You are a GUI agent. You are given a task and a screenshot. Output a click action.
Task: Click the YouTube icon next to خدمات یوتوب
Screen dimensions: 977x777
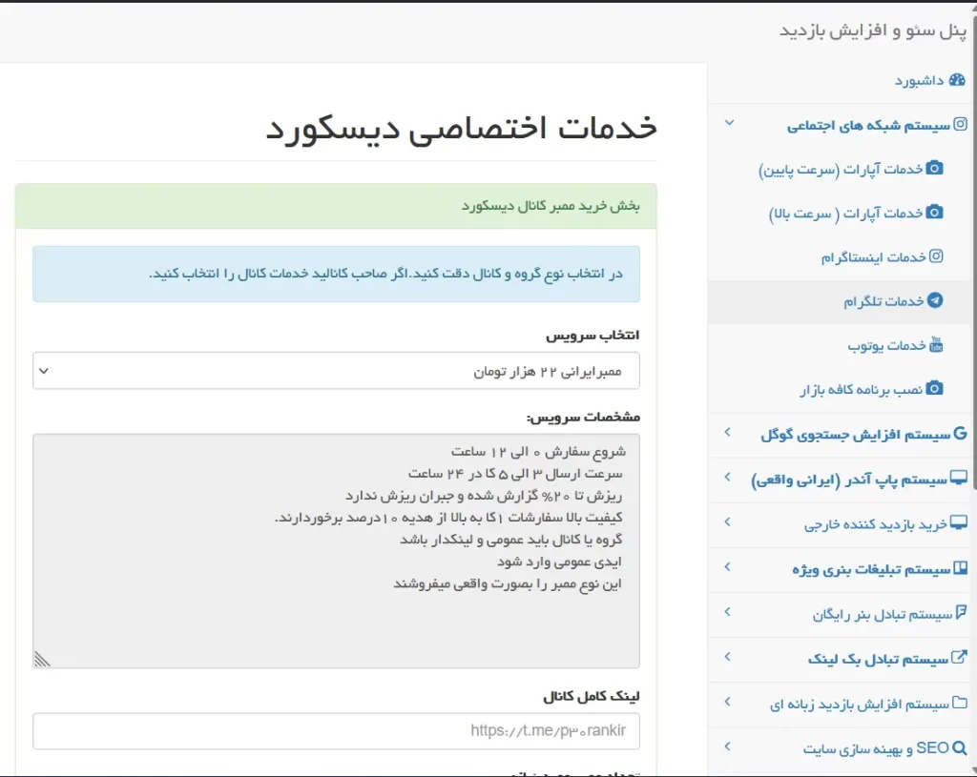click(936, 344)
